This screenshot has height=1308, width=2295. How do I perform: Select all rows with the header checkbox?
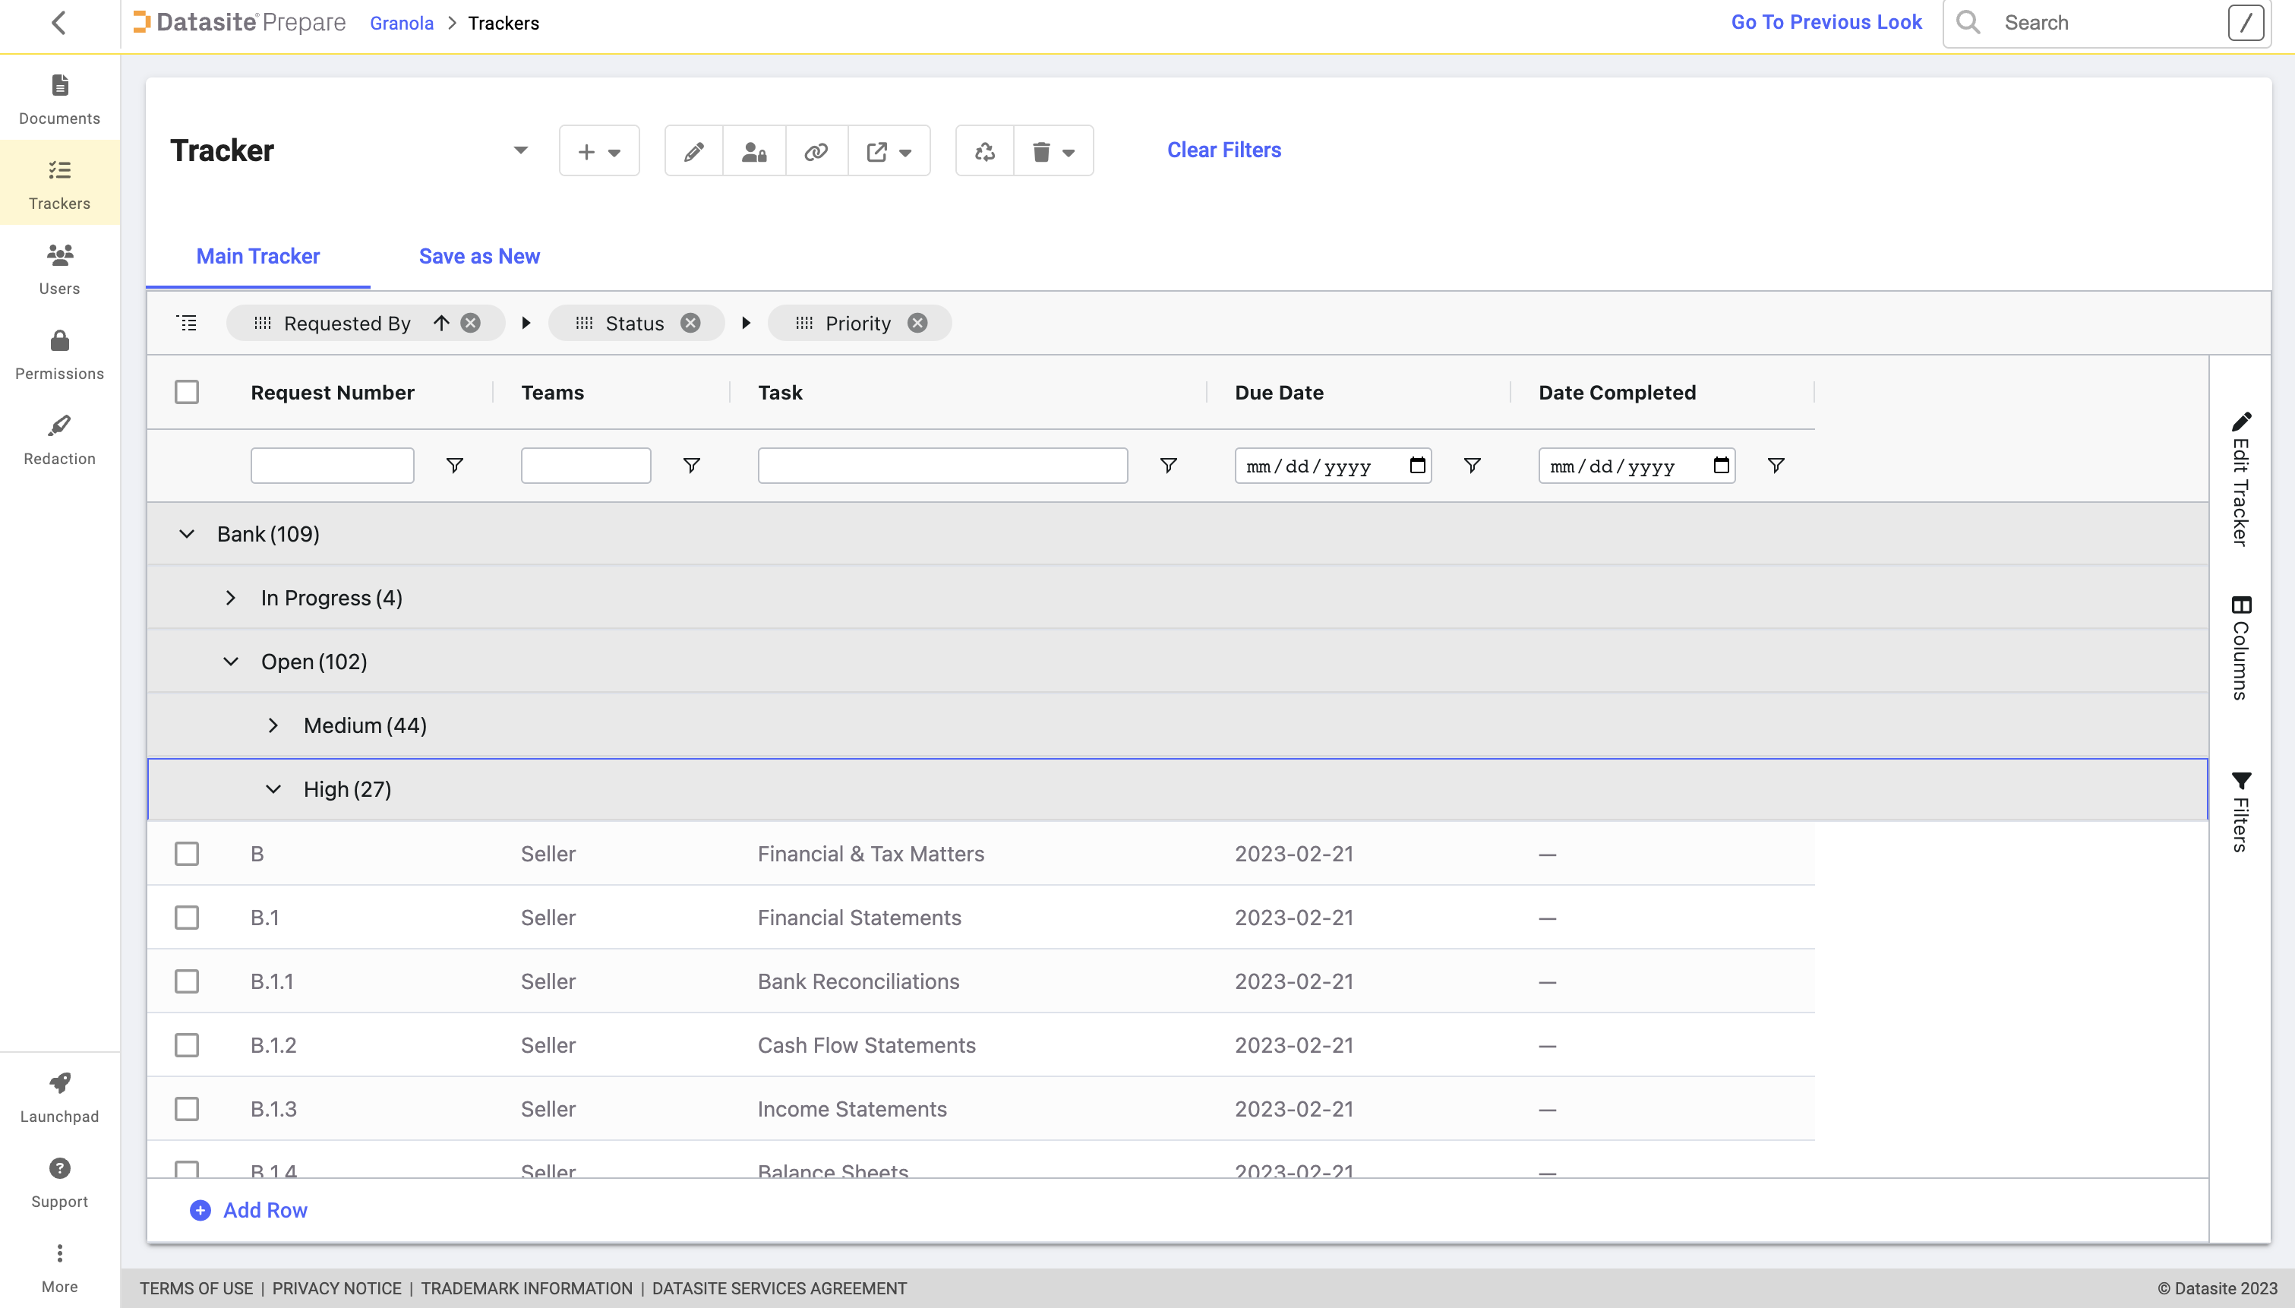click(x=187, y=392)
